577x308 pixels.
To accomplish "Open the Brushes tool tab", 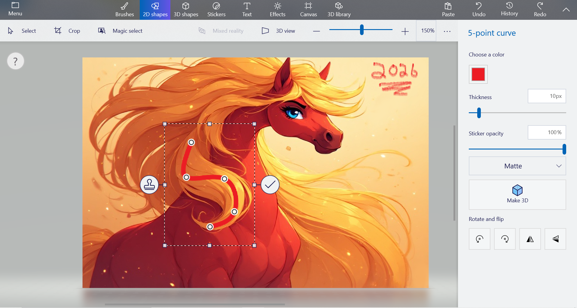I will [124, 10].
